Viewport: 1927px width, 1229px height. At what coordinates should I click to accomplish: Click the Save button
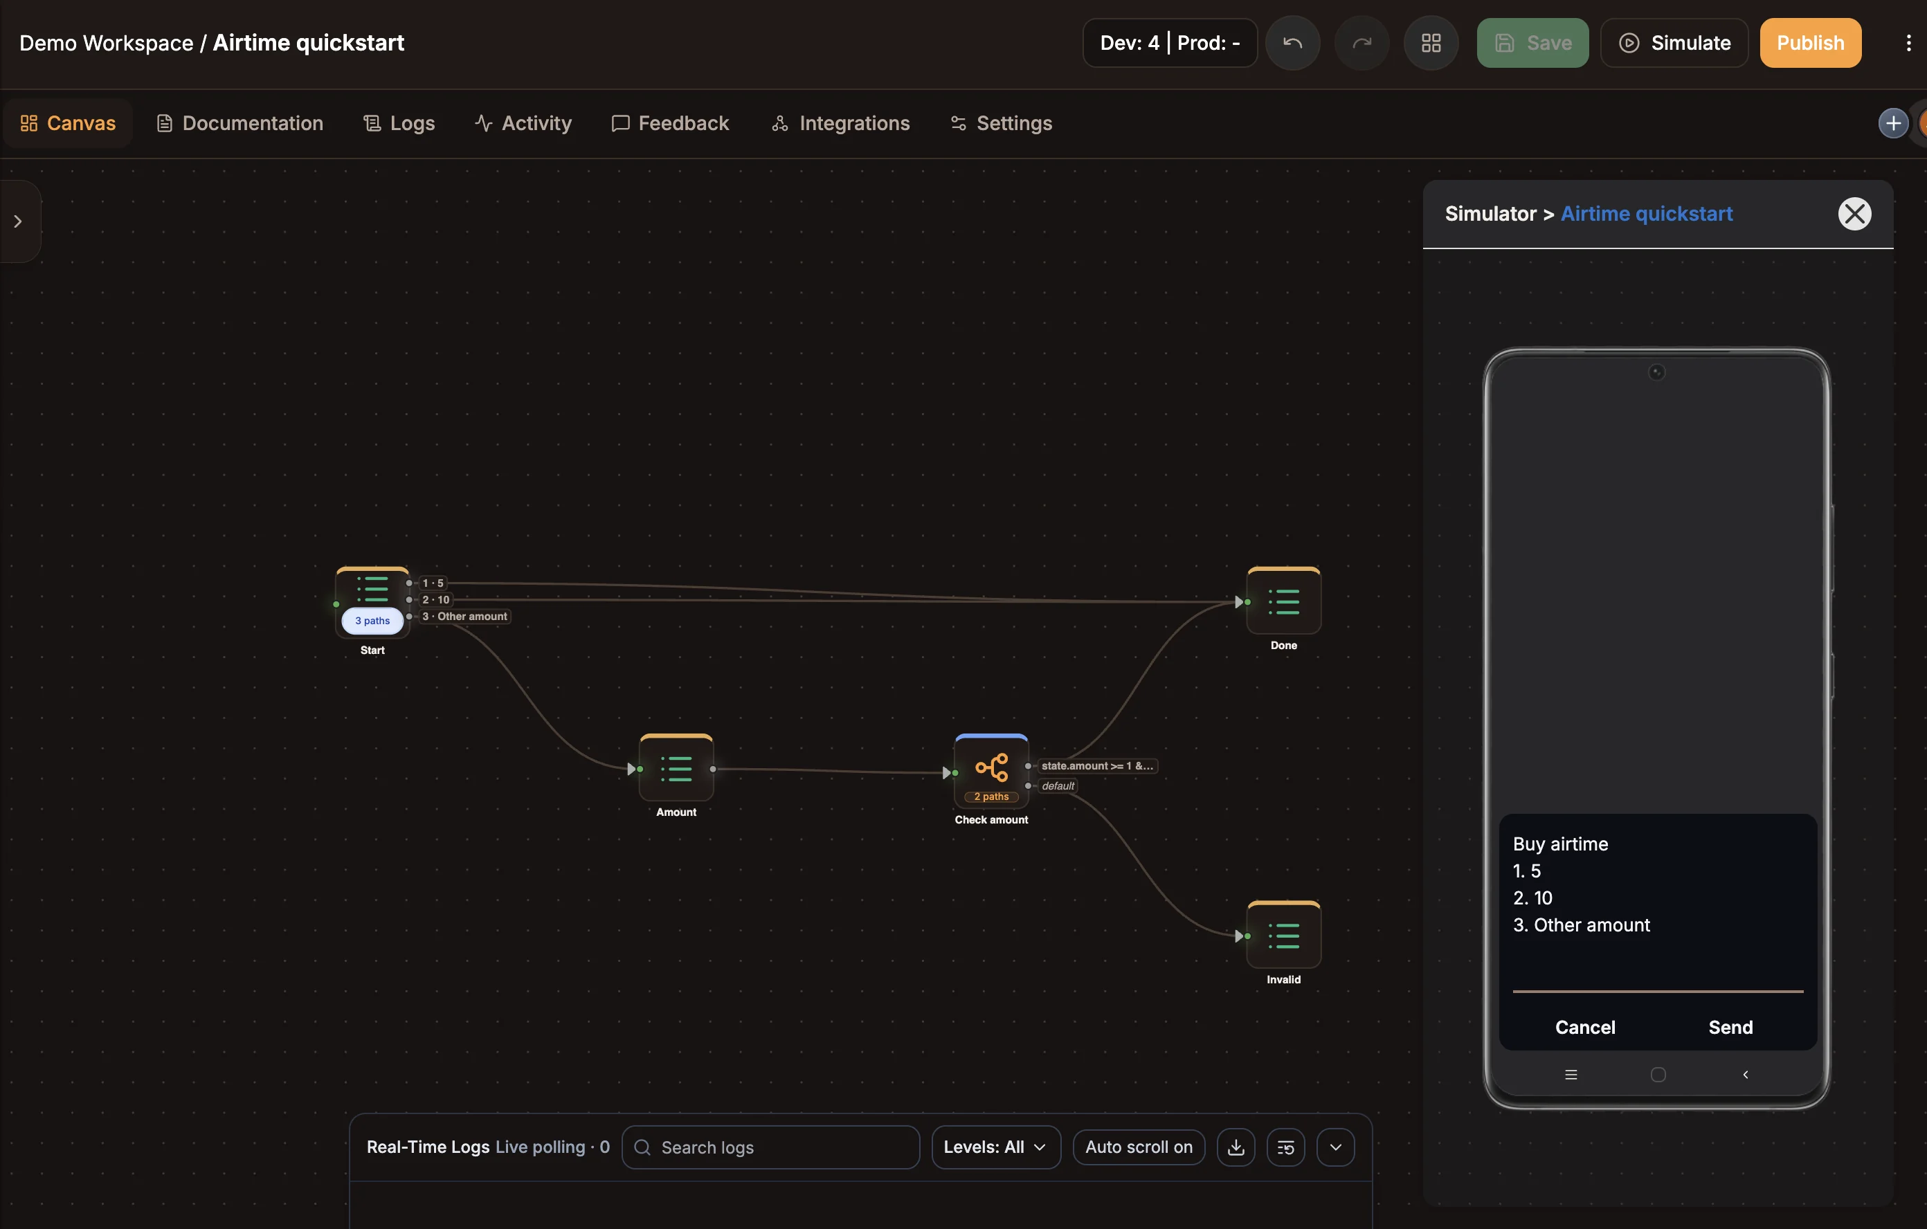[1532, 43]
